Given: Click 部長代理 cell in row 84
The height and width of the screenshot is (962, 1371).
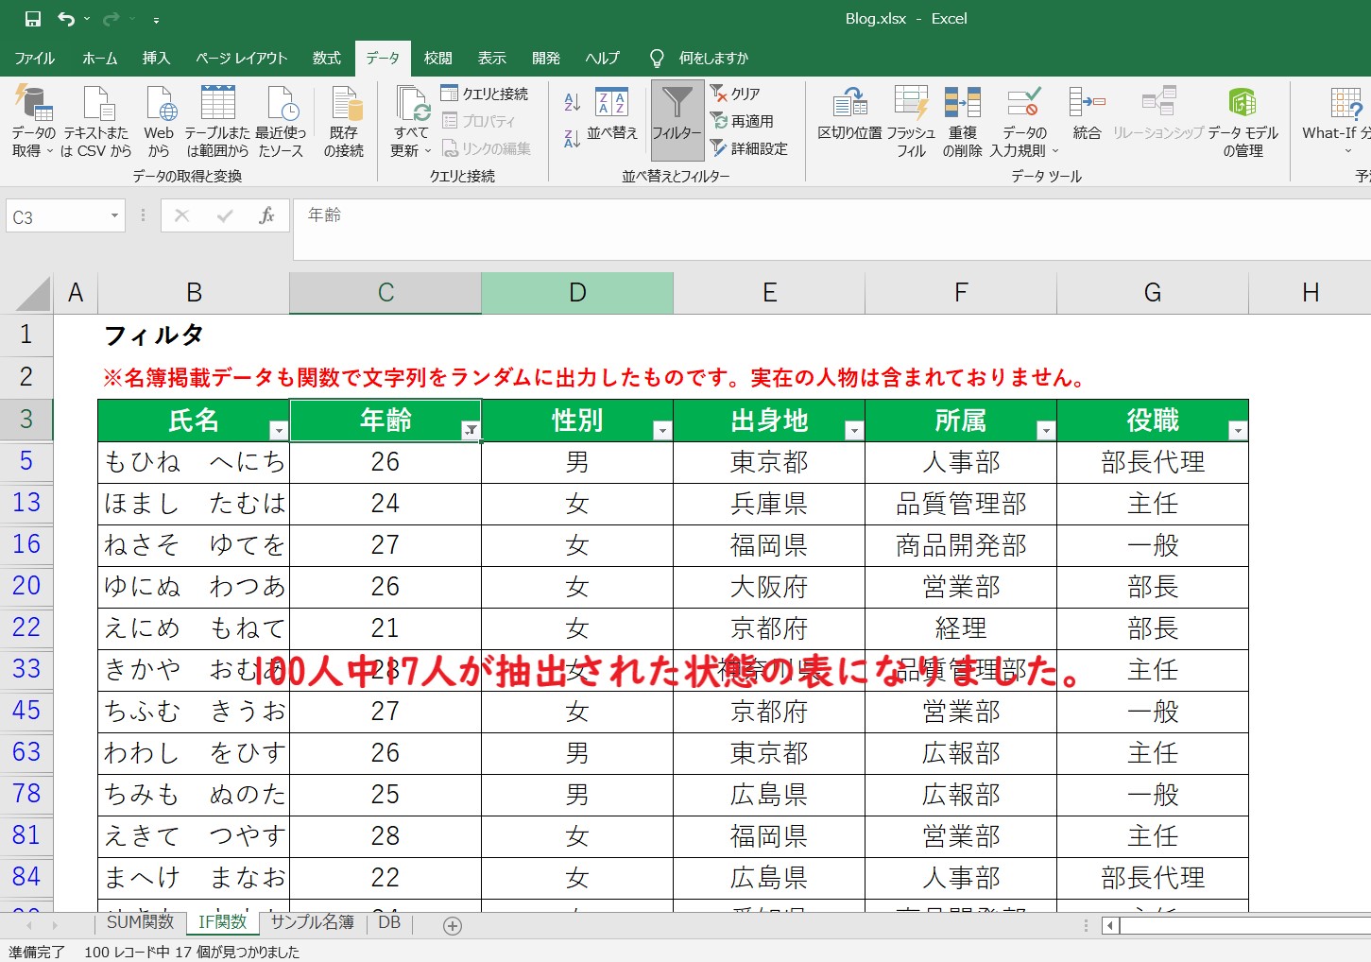Looking at the screenshot, I should [1153, 878].
